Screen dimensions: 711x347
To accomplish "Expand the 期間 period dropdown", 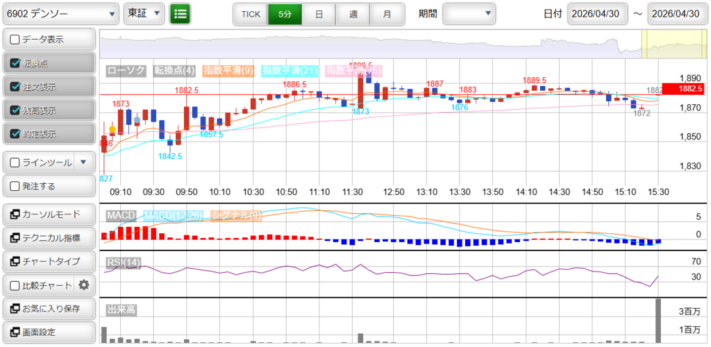I will 469,14.
